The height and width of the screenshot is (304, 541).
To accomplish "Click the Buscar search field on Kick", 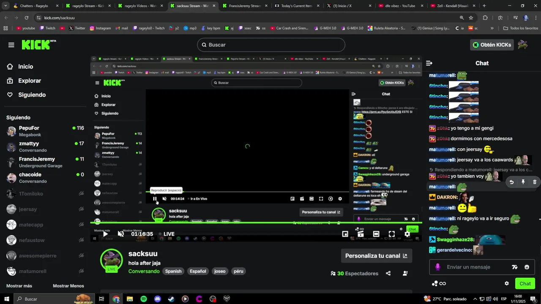I will (271, 45).
